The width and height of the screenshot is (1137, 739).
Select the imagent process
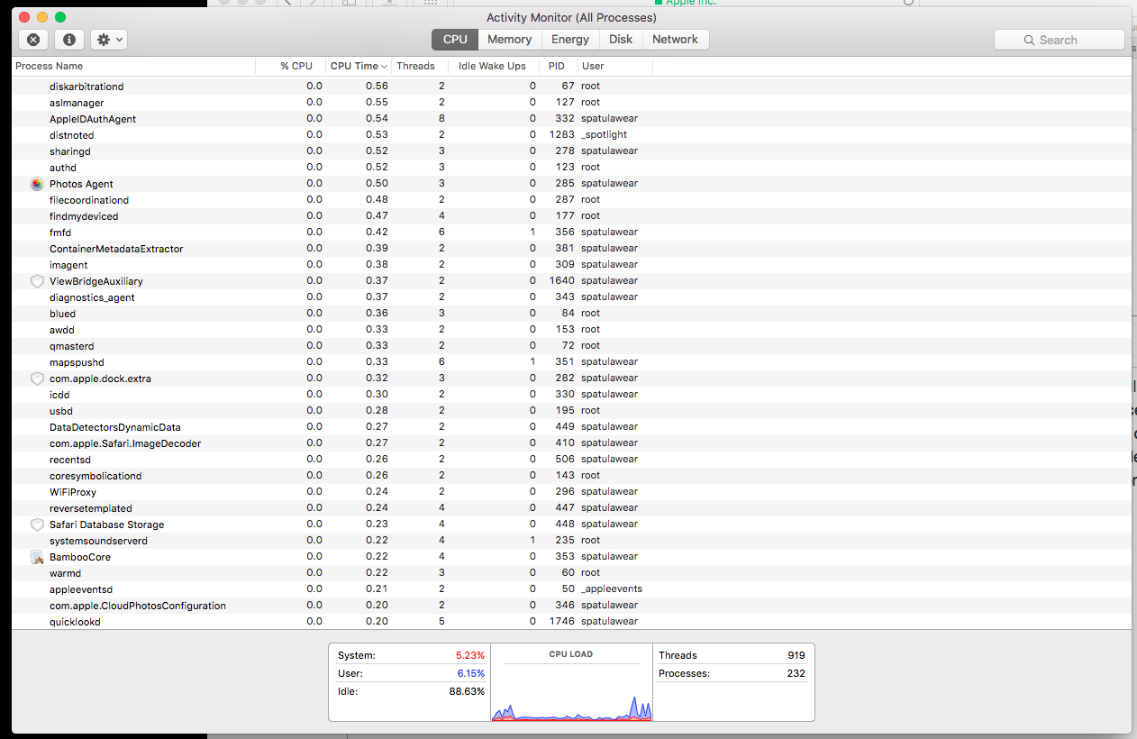pos(68,265)
